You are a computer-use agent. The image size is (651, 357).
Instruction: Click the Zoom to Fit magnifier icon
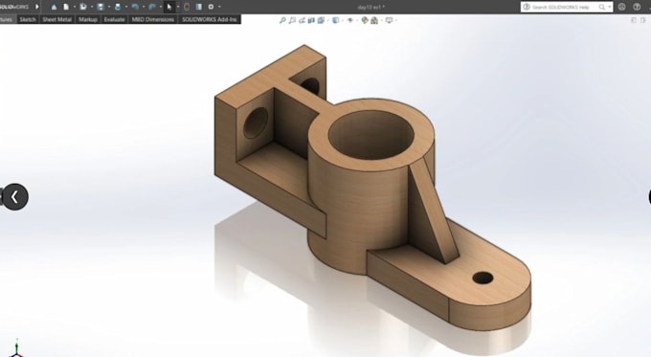[282, 20]
